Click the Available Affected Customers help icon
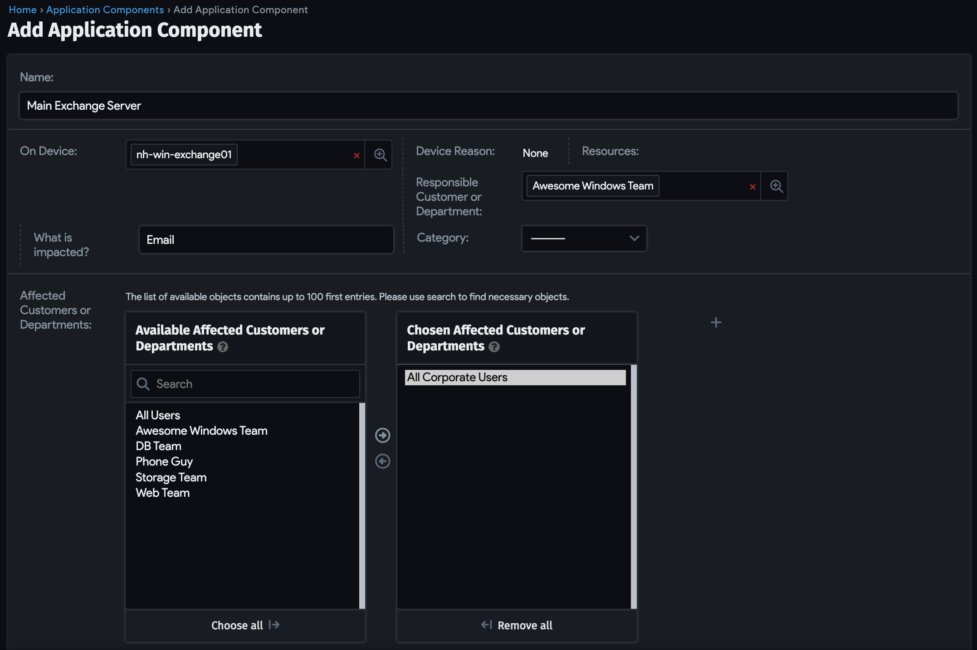This screenshot has height=650, width=977. coord(223,348)
